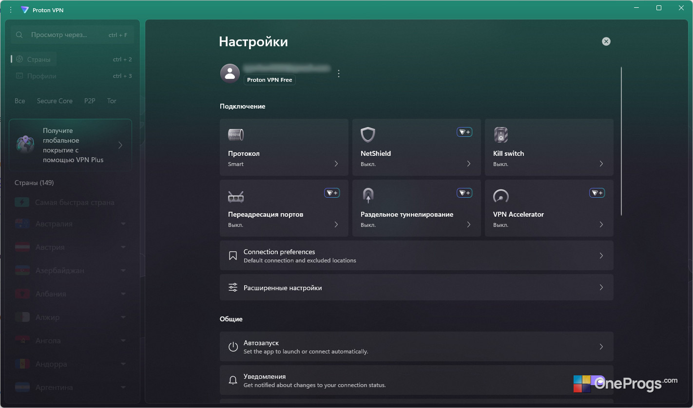
Task: Click the Автозапуск power icon
Action: [233, 347]
